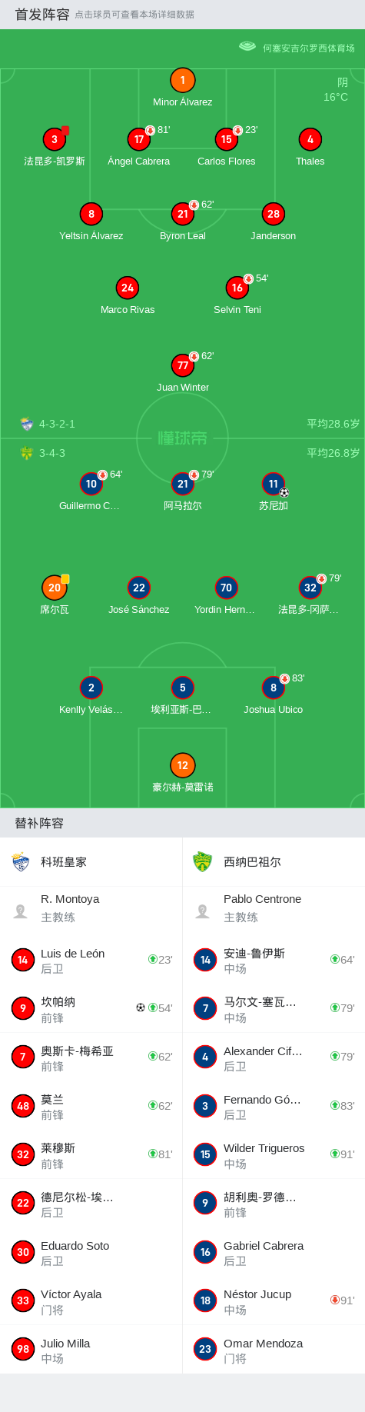
Task: Open goalkeeper Minor Alvarez number 1 icon
Action: pos(182,80)
